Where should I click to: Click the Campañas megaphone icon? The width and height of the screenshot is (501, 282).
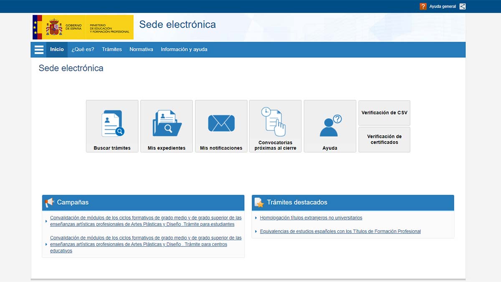49,202
